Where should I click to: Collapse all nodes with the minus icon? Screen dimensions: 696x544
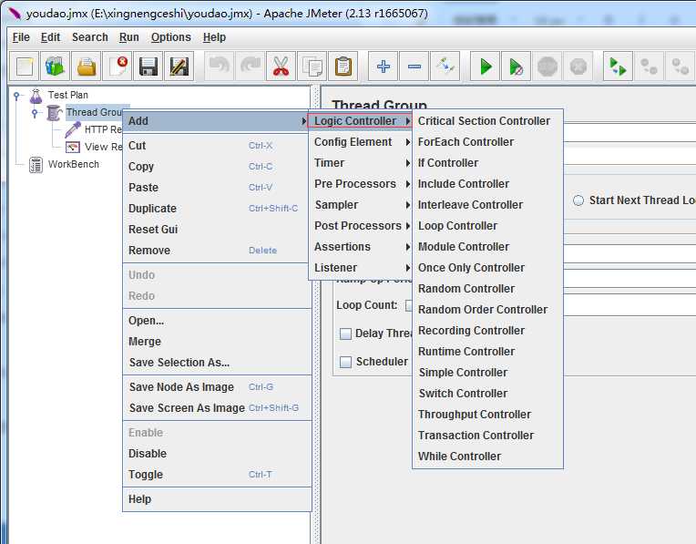tap(415, 67)
